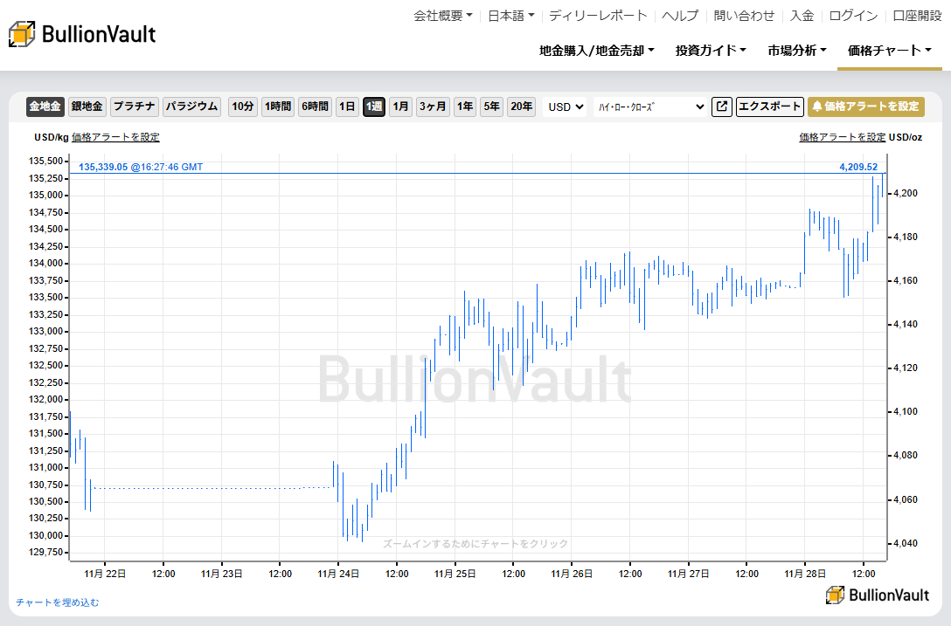This screenshot has height=626, width=951.
Task: Switch chart to 1日 timeframe
Action: coord(347,107)
